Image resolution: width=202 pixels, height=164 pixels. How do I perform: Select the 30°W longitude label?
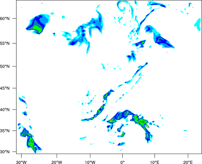point(21,162)
